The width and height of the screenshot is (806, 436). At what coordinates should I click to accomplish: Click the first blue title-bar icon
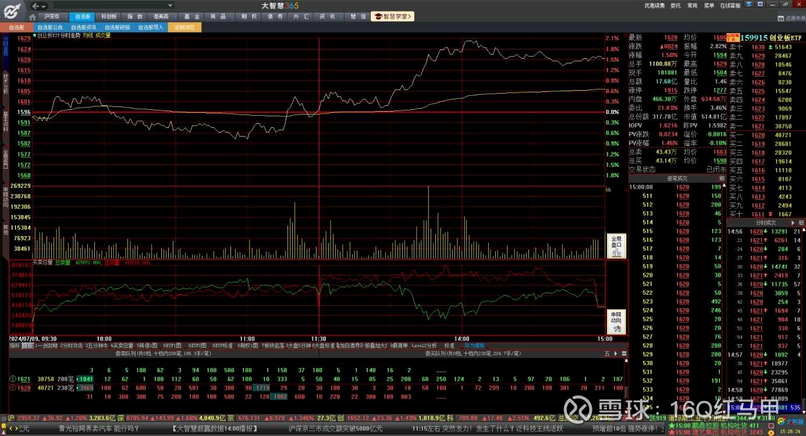[748, 5]
